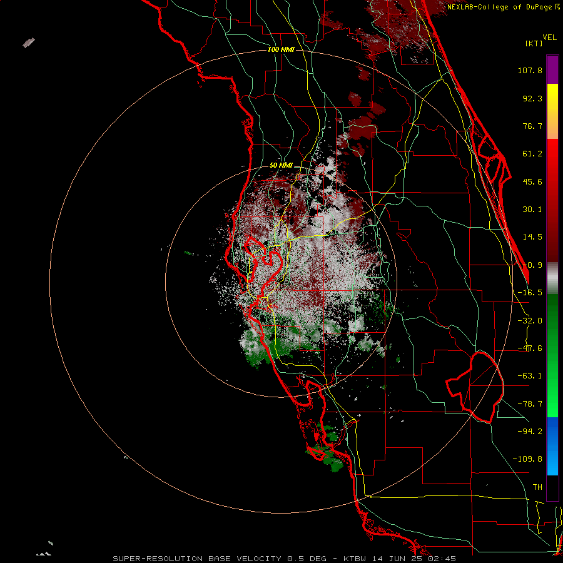
Task: Click the 50 NMI range ring label
Action: [x=281, y=165]
